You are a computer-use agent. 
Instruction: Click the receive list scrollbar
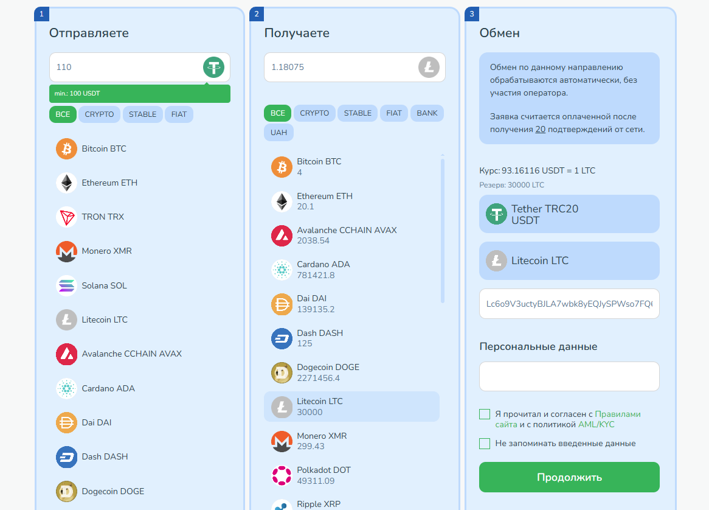click(x=443, y=230)
